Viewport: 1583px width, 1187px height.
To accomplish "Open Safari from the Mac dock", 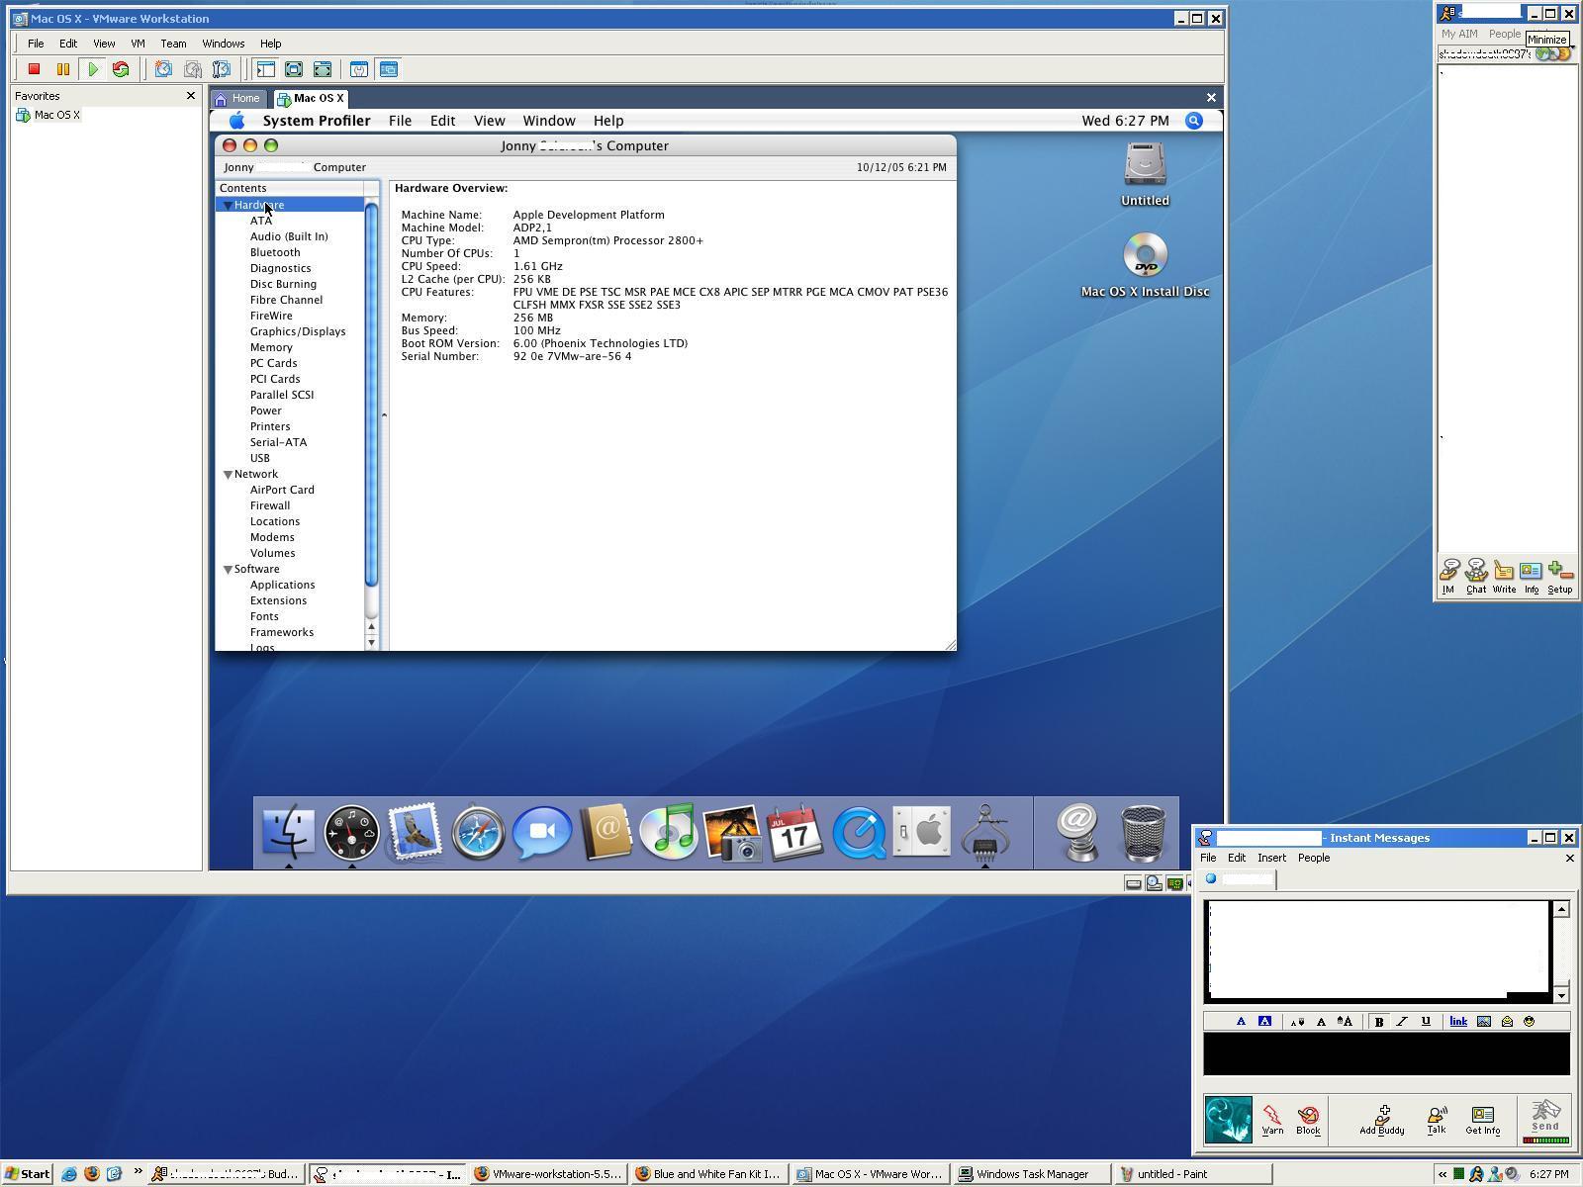I will tap(478, 832).
